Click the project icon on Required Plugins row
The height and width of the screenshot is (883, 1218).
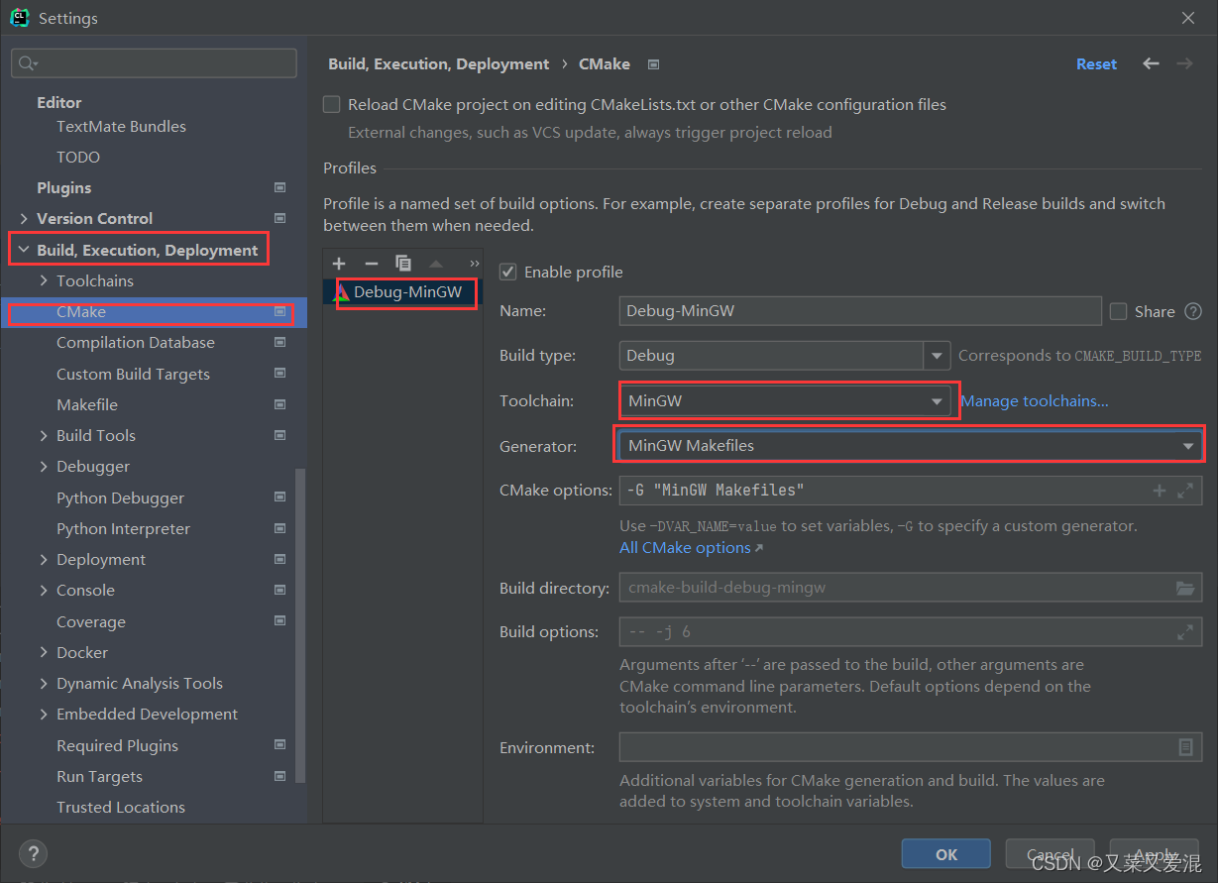pyautogui.click(x=280, y=745)
